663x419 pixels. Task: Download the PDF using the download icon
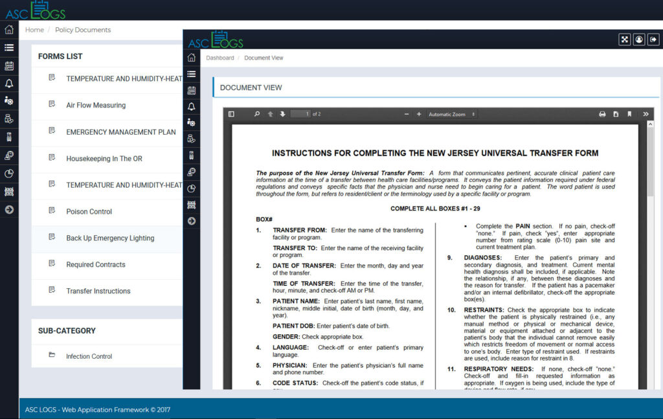pos(616,114)
